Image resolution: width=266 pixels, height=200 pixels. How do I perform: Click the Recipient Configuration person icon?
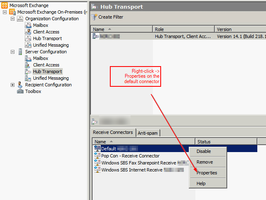tap(20, 85)
